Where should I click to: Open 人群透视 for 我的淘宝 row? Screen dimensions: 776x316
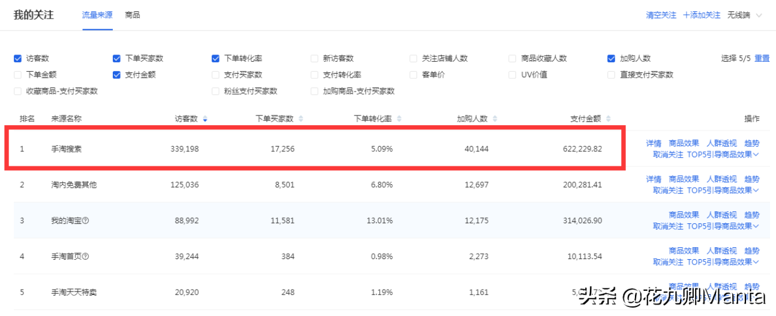[x=722, y=215]
